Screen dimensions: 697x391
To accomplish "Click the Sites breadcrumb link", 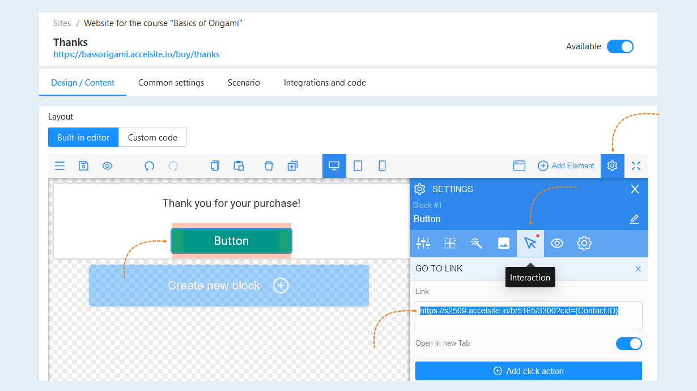I will pyautogui.click(x=62, y=23).
